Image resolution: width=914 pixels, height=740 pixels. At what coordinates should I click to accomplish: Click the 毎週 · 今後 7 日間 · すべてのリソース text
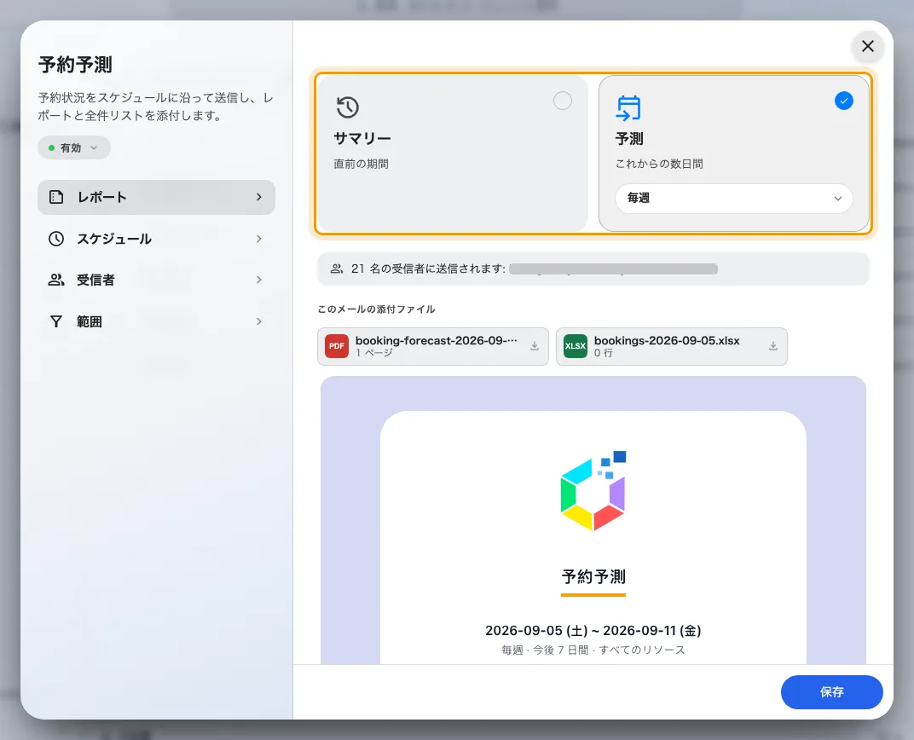[x=593, y=650]
